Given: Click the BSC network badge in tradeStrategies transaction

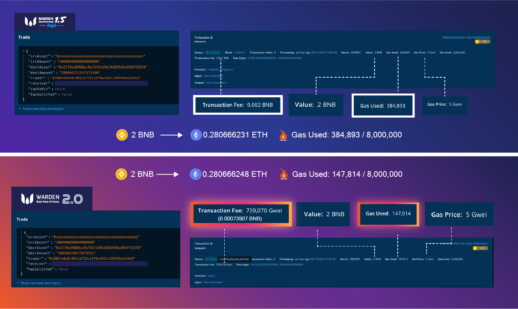Looking at the screenshot, I should pyautogui.click(x=483, y=42).
